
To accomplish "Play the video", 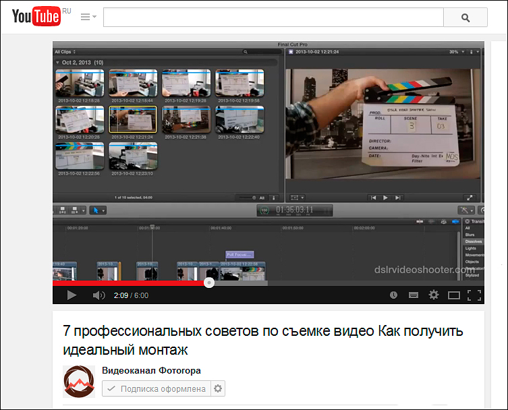I will (72, 295).
